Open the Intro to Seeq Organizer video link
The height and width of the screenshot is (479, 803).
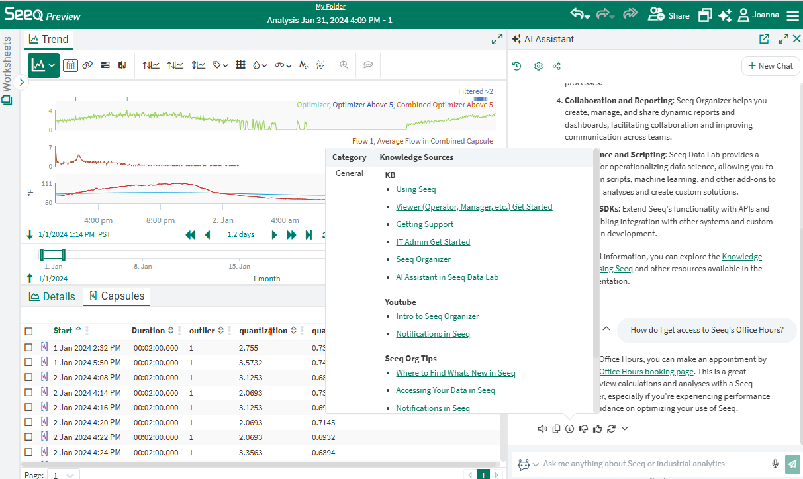point(438,316)
